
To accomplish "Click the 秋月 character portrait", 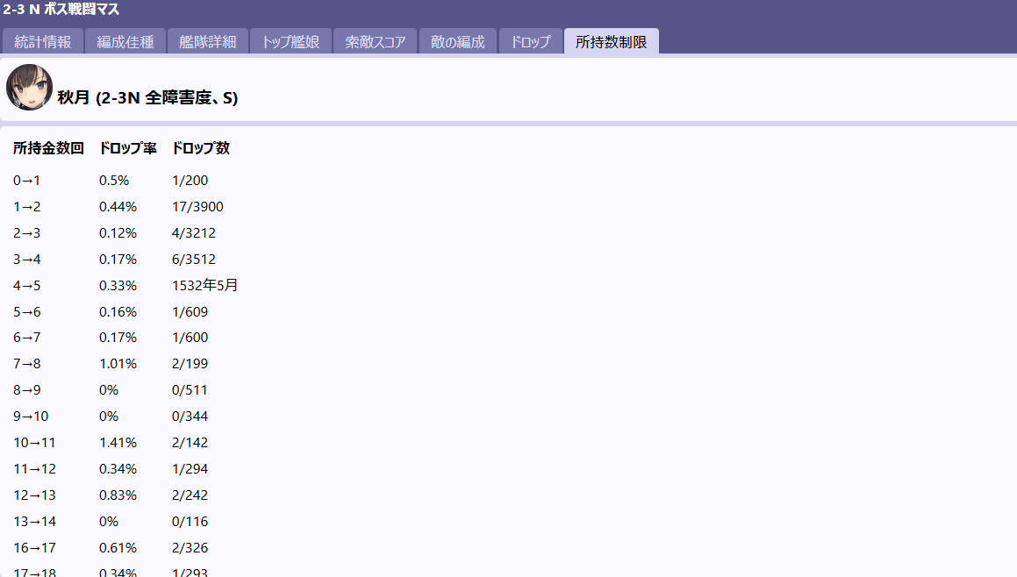I will 29,88.
